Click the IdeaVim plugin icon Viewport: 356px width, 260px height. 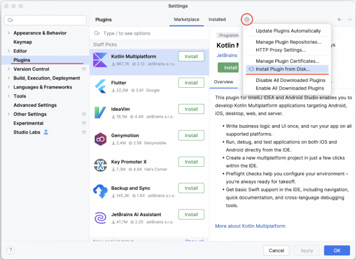pyautogui.click(x=100, y=112)
